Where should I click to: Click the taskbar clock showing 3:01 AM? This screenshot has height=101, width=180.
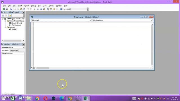[174, 98]
